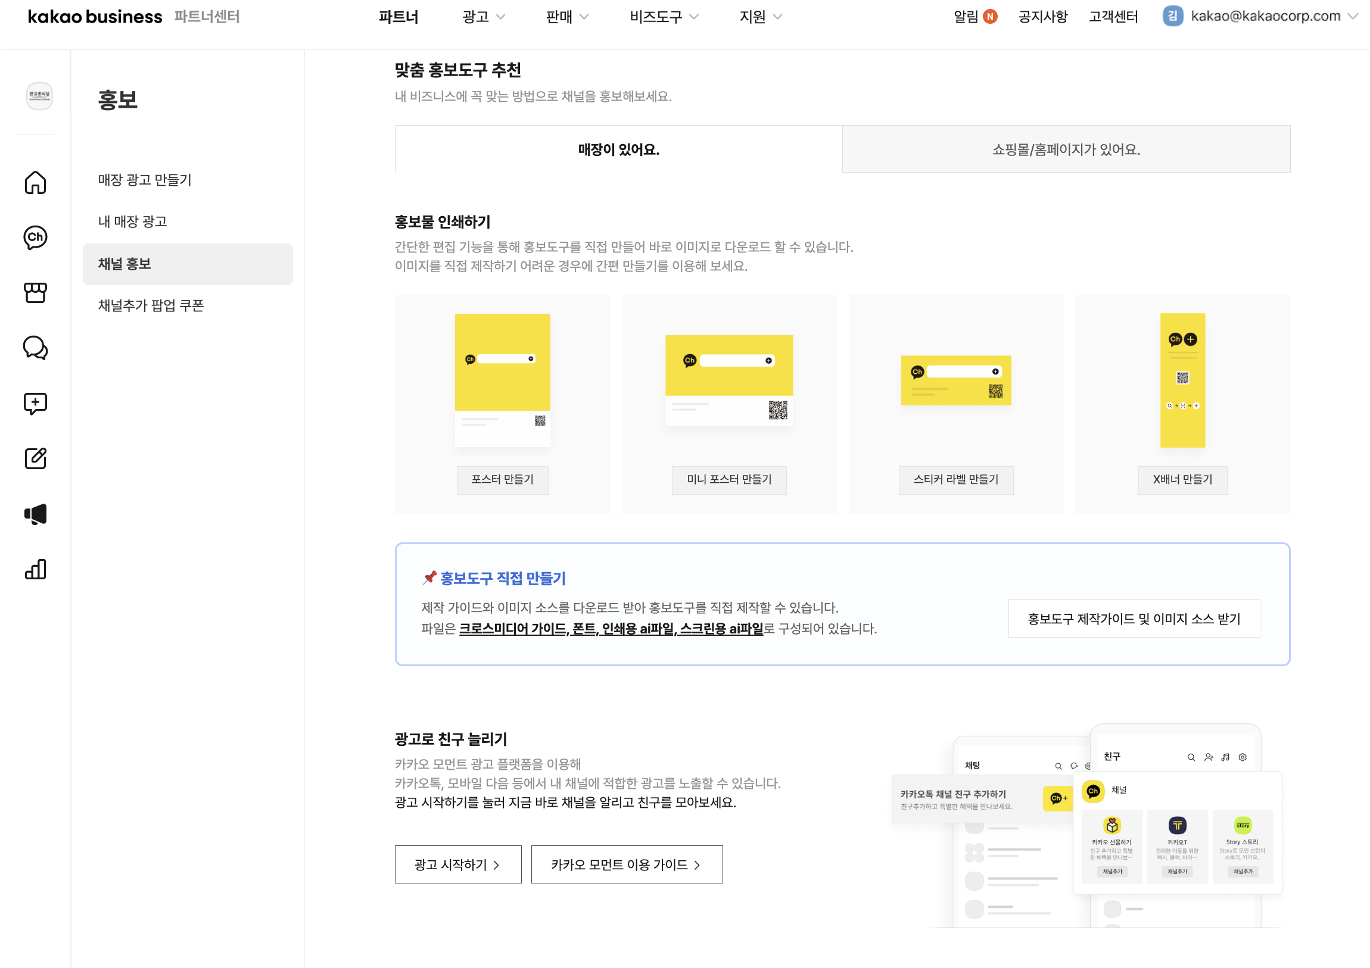The image size is (1370, 968).
Task: Click the X배너 yellow preview thumbnail
Action: 1182,380
